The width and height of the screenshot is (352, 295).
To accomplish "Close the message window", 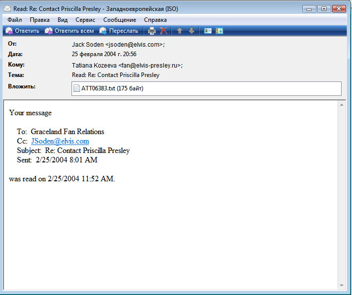I will click(x=339, y=9).
